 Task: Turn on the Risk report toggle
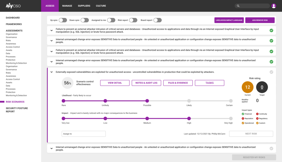point(134,20)
